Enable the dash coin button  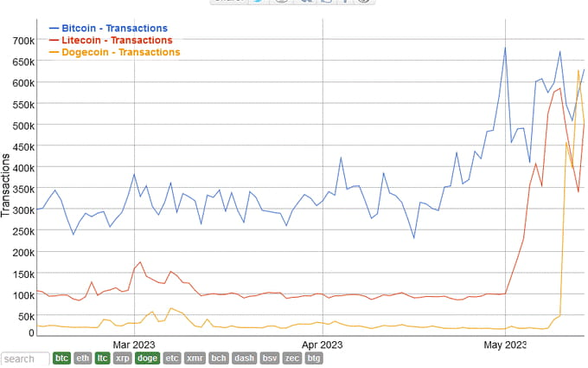point(244,358)
